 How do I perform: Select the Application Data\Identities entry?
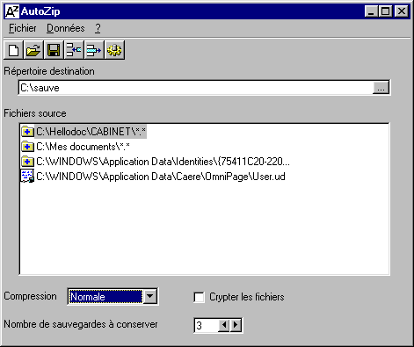pos(163,162)
